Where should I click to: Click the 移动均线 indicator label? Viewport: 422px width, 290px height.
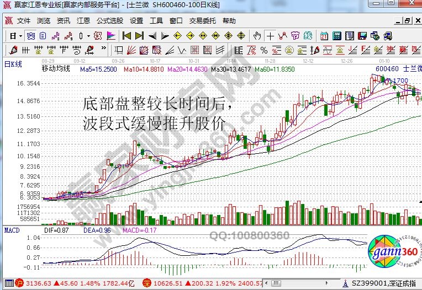pos(56,69)
